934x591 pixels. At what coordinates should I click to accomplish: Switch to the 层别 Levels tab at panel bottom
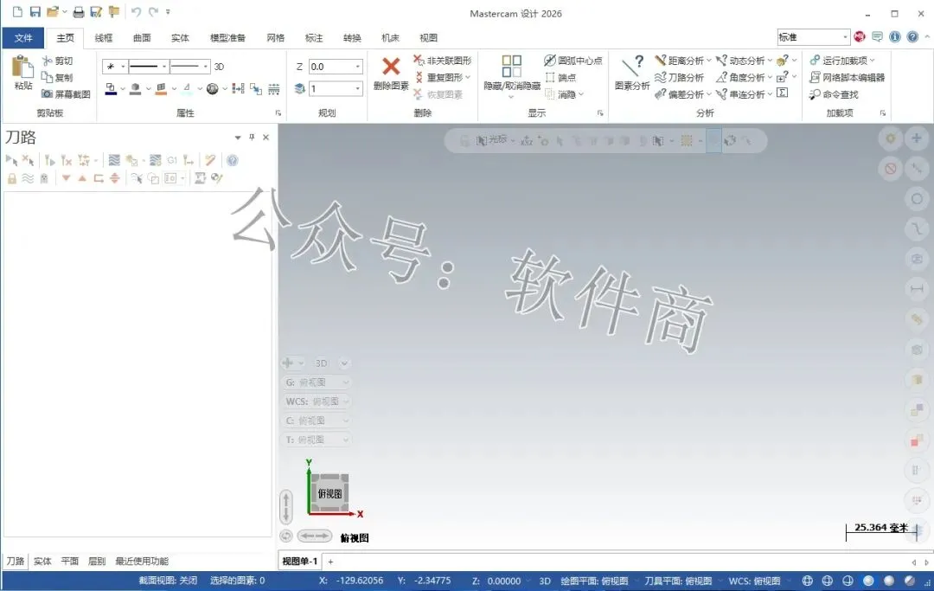(97, 562)
